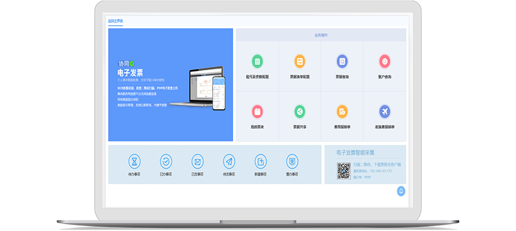This screenshot has width=516, height=231.
Task: Switch to the 返回主界面 tab
Action: [x=115, y=21]
